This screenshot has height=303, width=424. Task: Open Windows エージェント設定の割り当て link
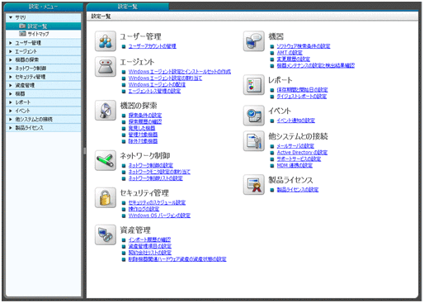pos(165,78)
